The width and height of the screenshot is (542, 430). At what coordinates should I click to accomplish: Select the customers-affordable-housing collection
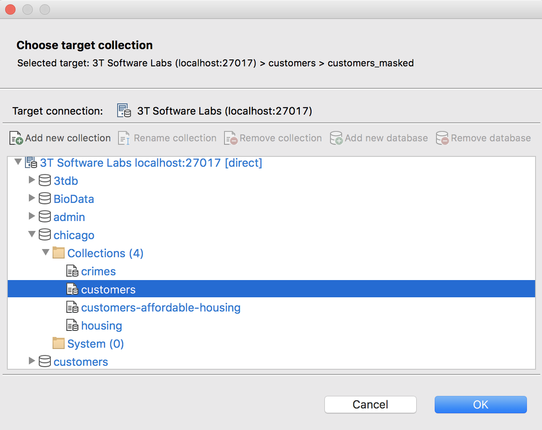[160, 307]
